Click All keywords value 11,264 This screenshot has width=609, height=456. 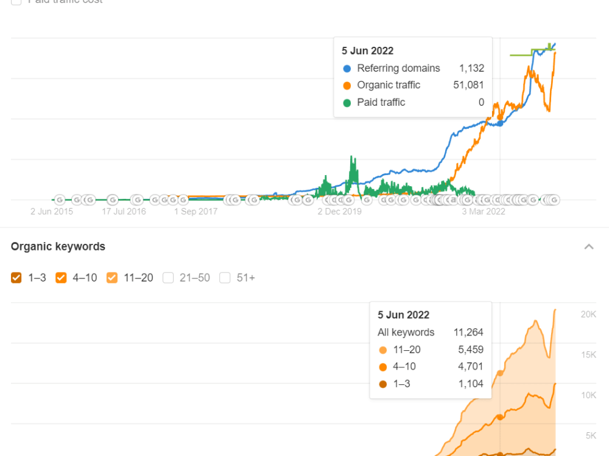[x=468, y=333]
